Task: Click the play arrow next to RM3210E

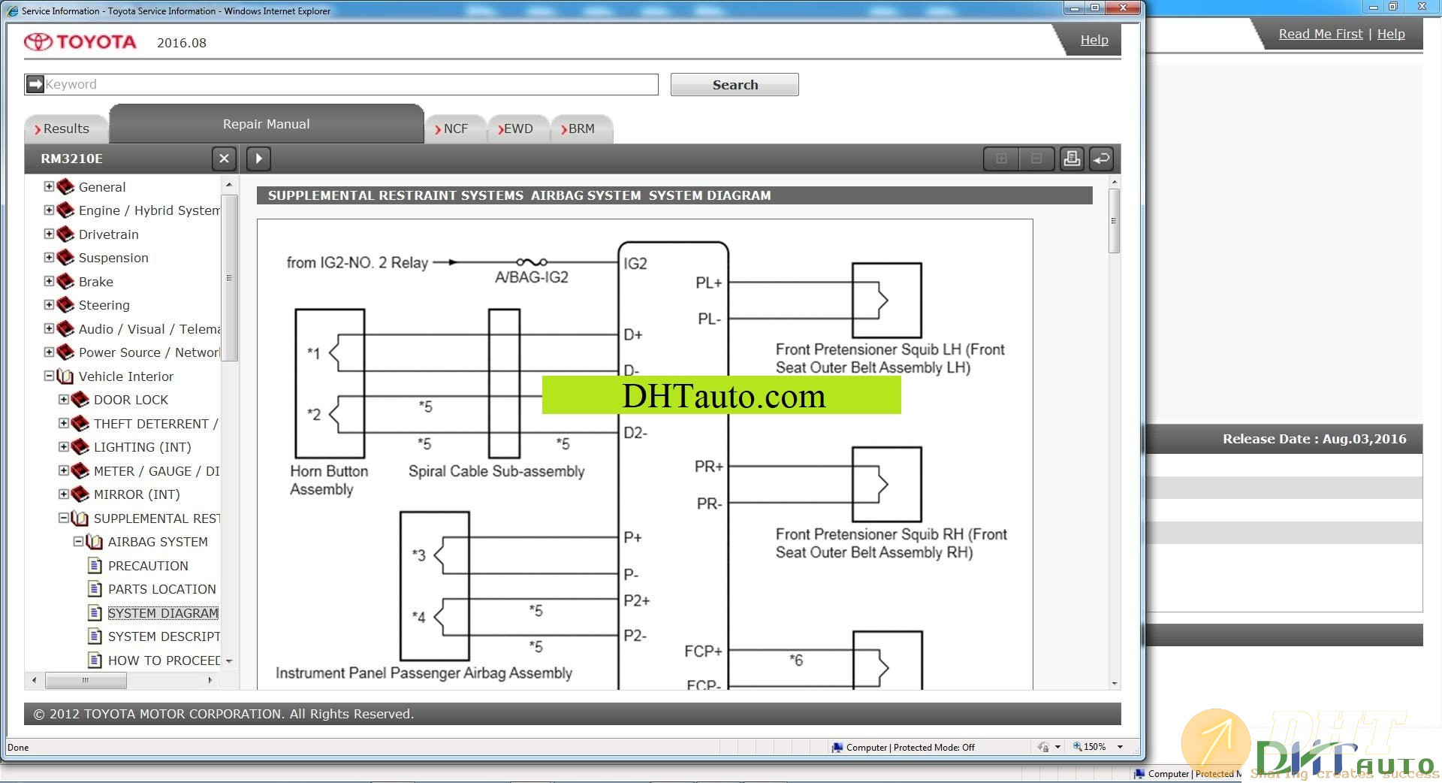Action: 258,159
